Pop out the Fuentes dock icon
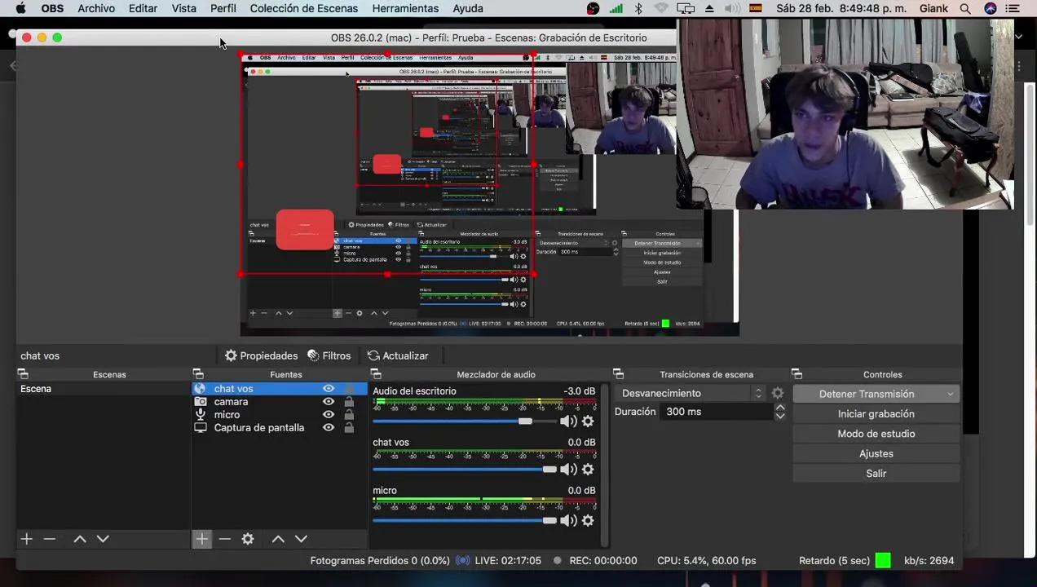The image size is (1037, 587). 198,374
